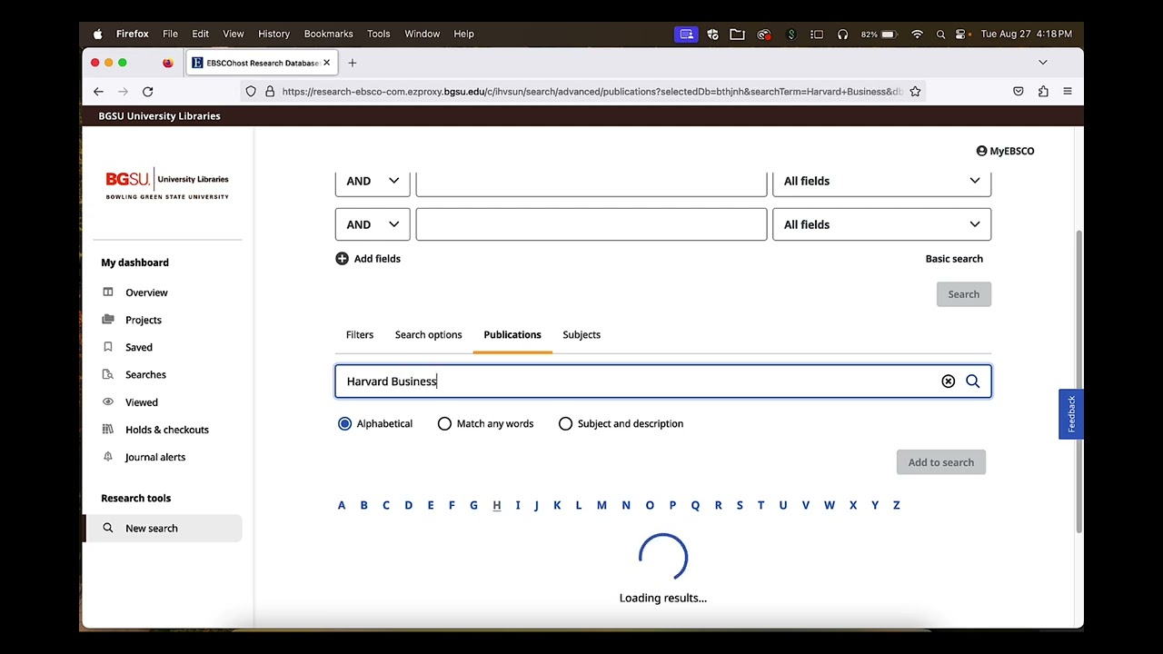Open Holds & checkouts
This screenshot has width=1163, height=654.
(x=167, y=430)
